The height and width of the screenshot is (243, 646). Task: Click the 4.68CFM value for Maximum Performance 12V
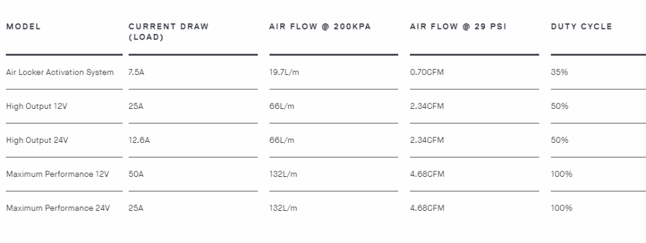coord(427,174)
